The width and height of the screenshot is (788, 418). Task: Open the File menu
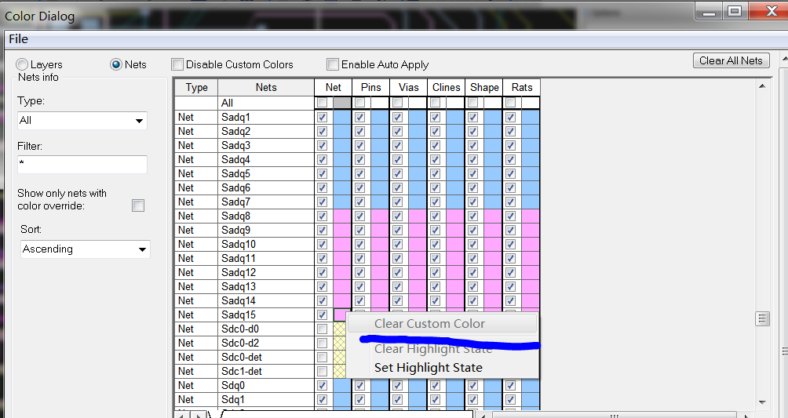click(18, 39)
